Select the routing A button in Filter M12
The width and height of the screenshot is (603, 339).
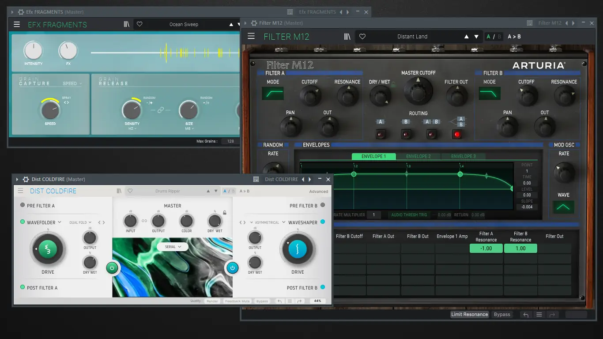point(381,134)
